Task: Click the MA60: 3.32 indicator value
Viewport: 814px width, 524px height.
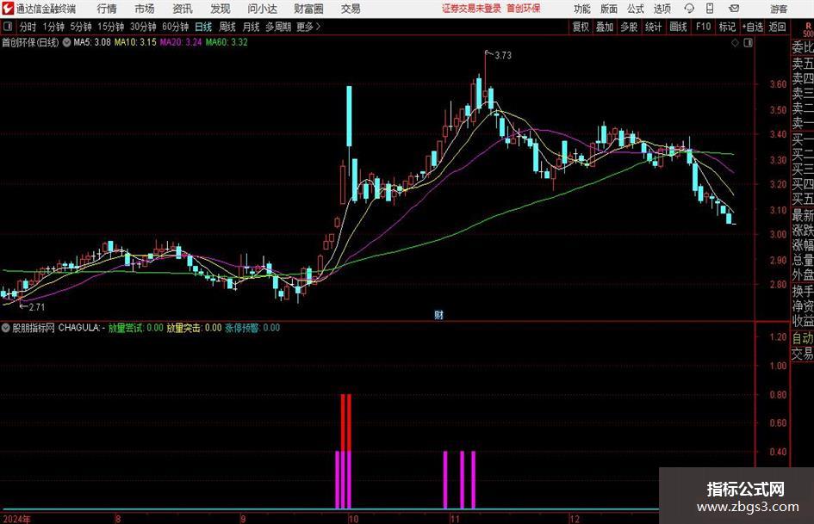Action: click(227, 42)
